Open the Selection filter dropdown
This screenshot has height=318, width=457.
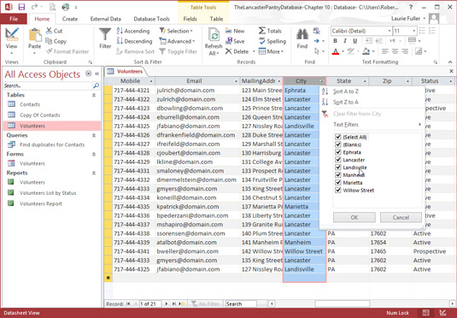[x=176, y=31]
